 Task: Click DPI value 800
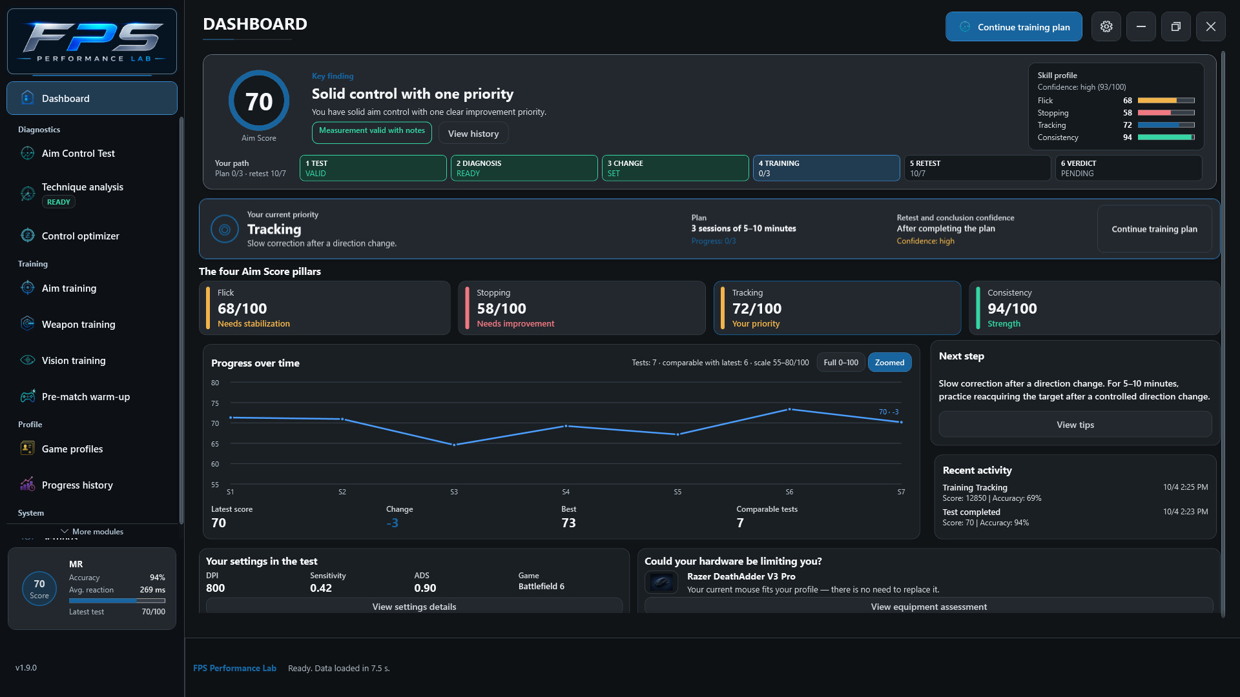point(215,588)
